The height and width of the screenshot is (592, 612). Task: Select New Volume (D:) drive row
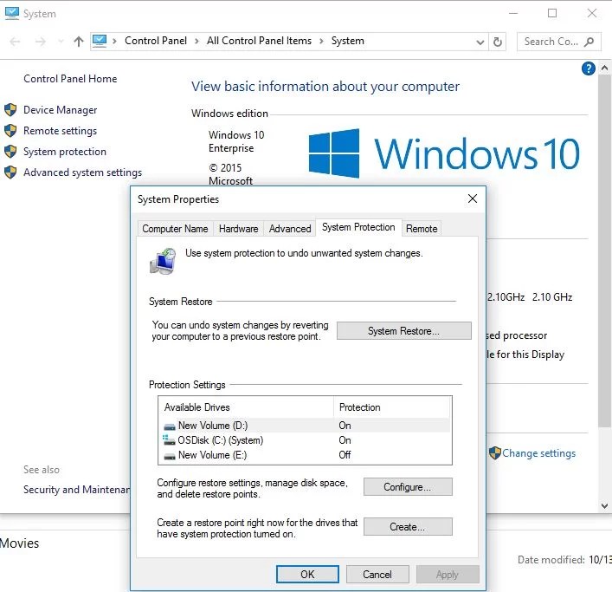point(305,426)
